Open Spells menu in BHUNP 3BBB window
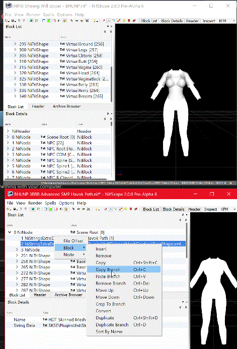 tap(50, 203)
